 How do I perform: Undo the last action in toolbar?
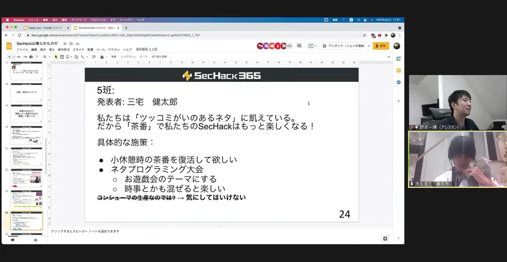point(19,56)
